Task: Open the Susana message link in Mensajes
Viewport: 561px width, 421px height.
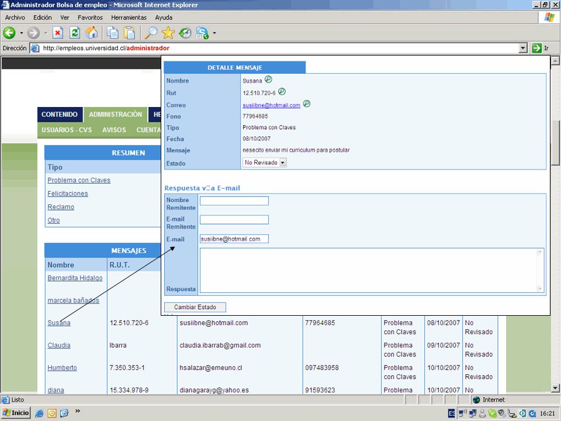Action: 59,323
